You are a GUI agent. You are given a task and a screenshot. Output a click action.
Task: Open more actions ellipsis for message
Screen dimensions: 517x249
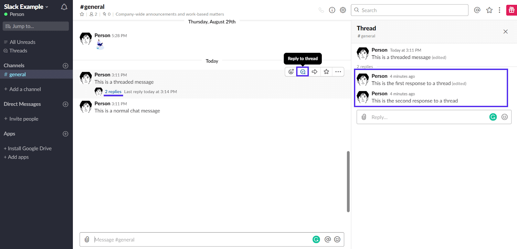click(338, 72)
